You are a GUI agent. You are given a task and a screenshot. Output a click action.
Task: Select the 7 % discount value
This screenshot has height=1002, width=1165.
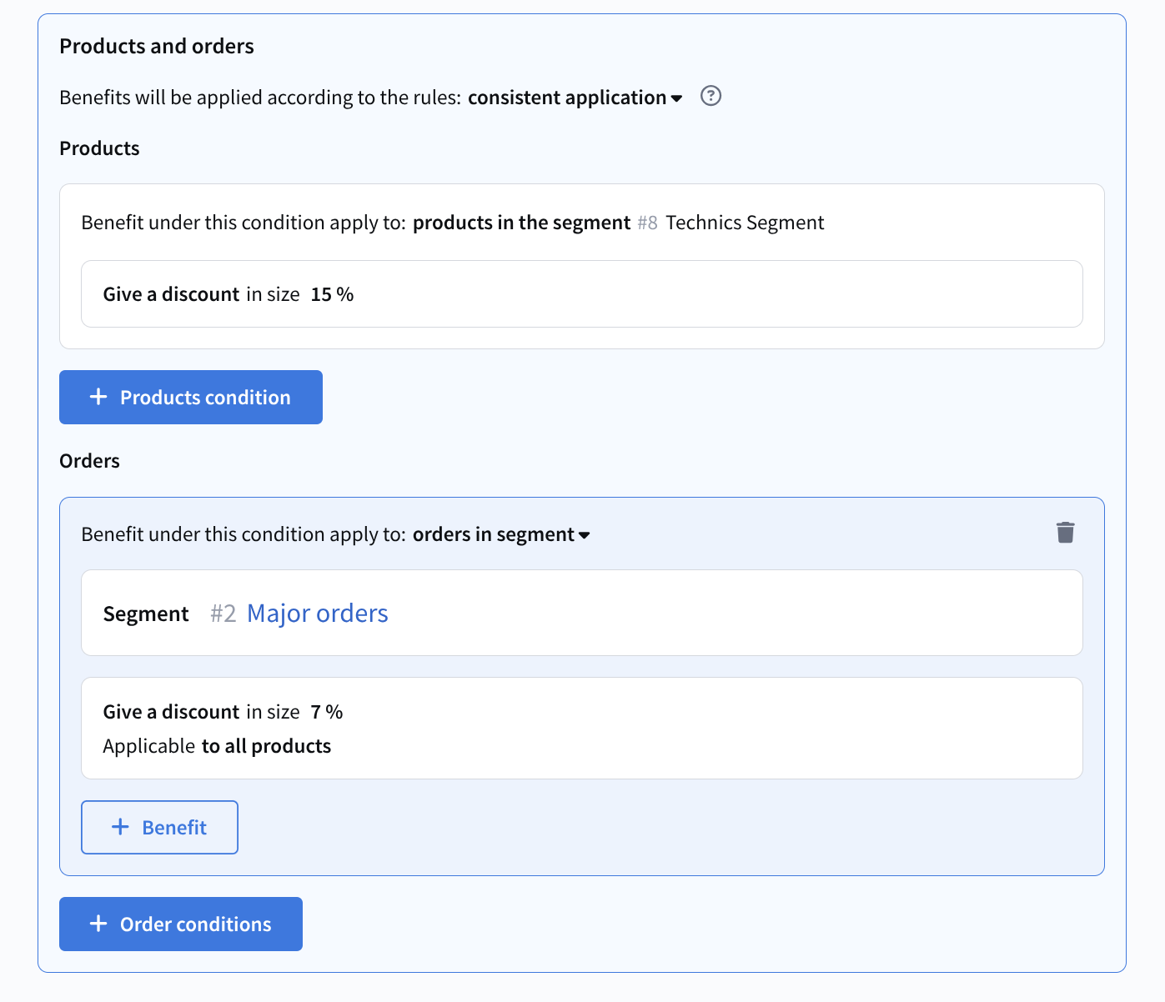click(x=327, y=712)
